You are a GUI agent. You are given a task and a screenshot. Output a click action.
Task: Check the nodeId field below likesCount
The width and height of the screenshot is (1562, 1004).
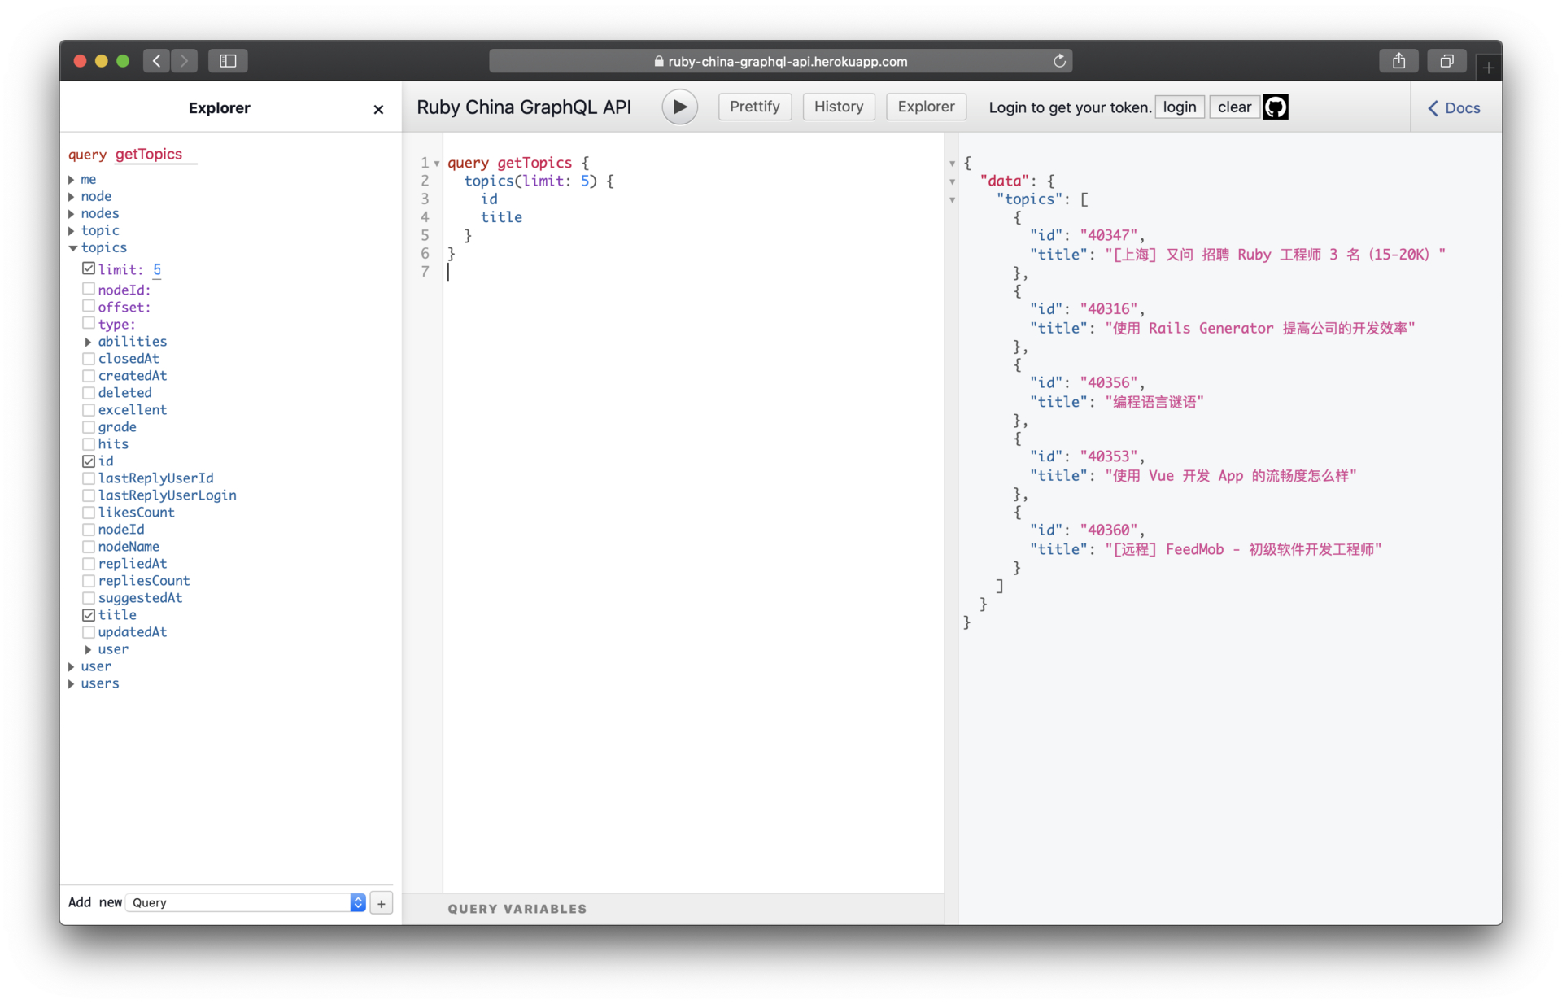[89, 529]
